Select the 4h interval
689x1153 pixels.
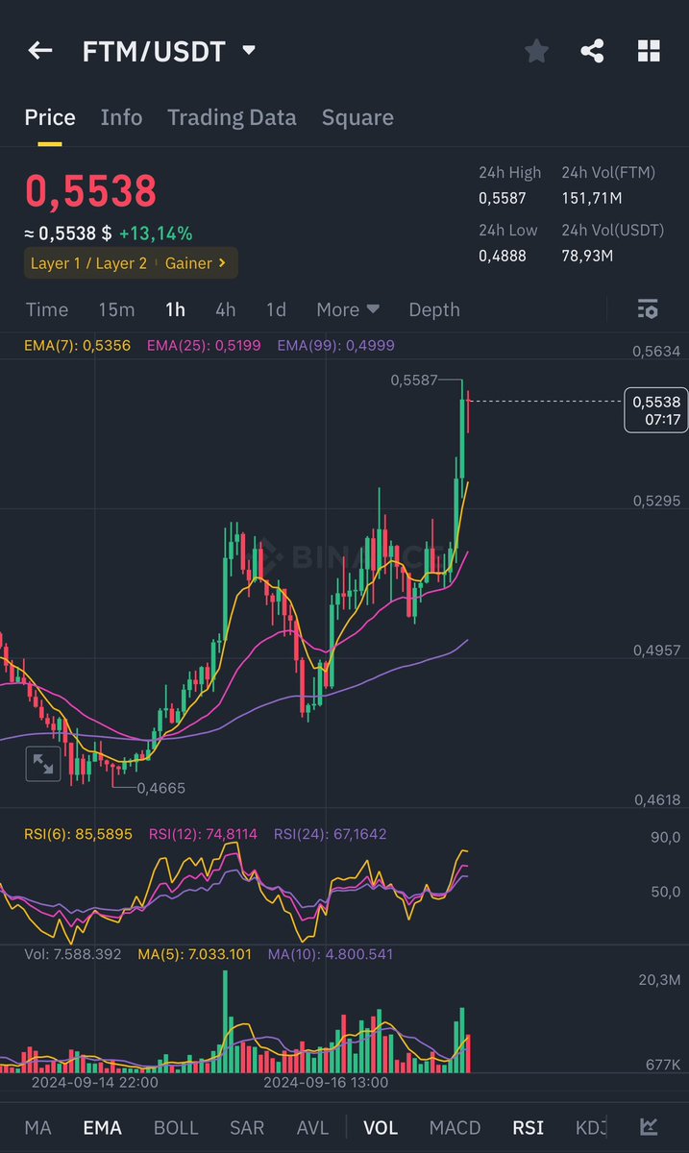click(x=225, y=309)
